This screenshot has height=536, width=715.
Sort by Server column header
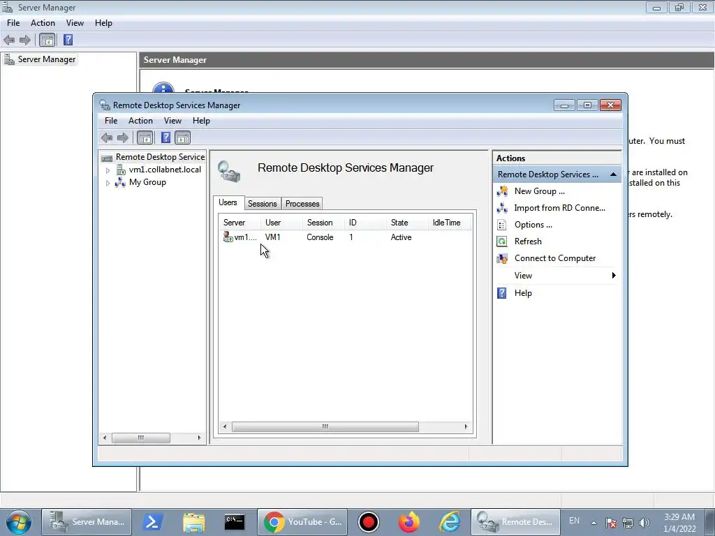click(x=239, y=223)
